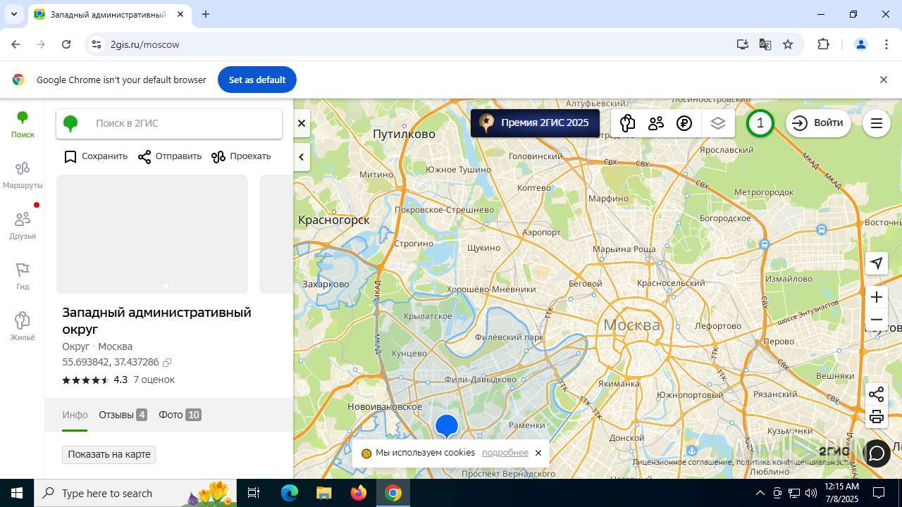Click the translate page icon
The image size is (902, 507).
click(765, 44)
